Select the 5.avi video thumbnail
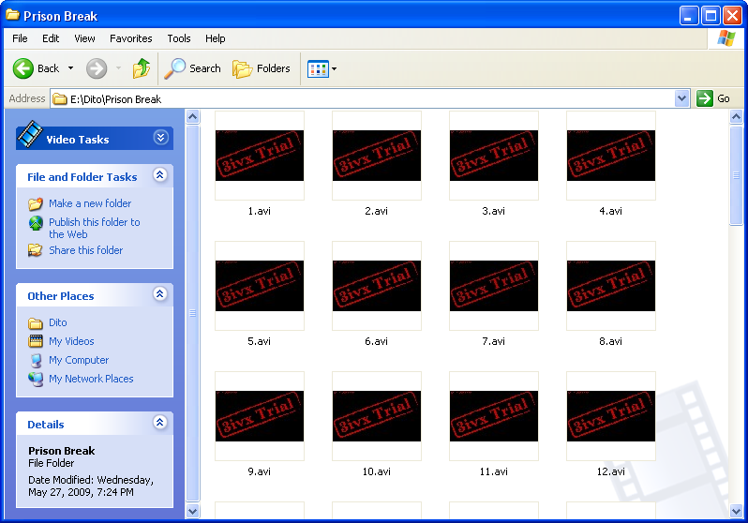The width and height of the screenshot is (748, 523). point(260,286)
